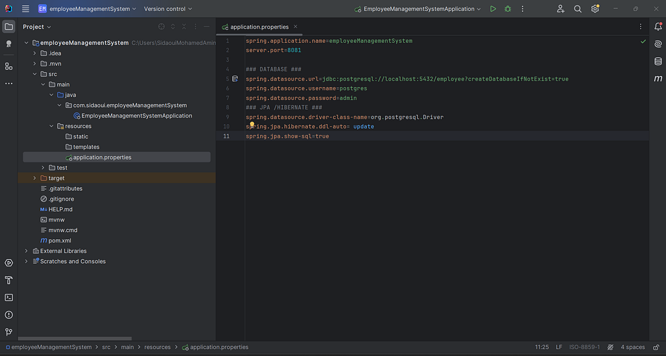Viewport: 666px width, 356px height.
Task: Expand the test folder
Action: [x=43, y=168]
